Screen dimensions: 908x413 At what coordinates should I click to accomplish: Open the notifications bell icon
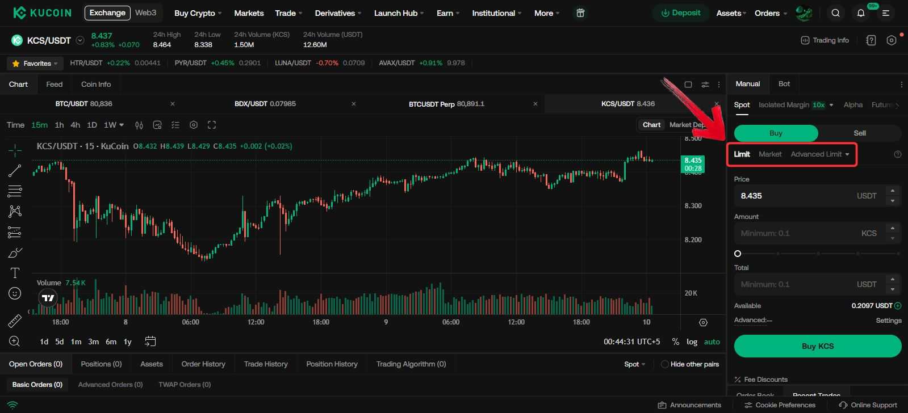click(861, 13)
